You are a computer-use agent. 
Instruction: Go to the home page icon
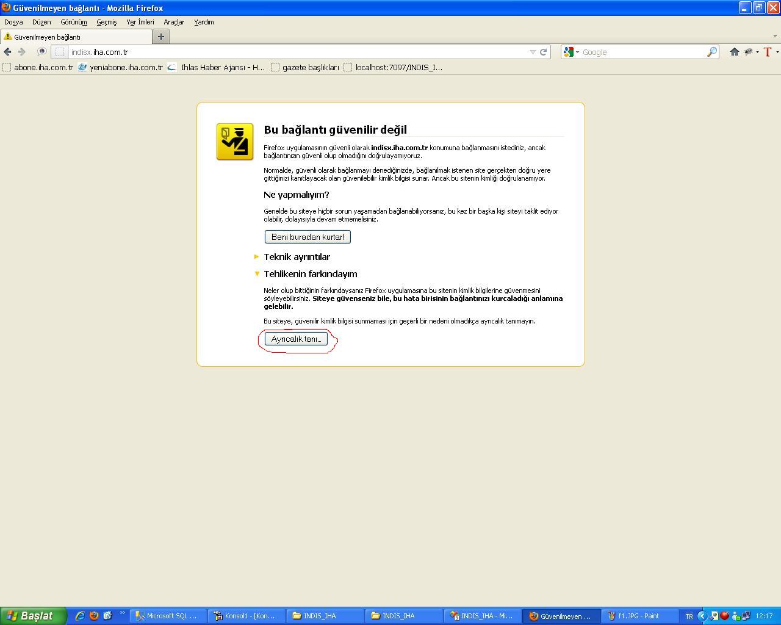(734, 52)
